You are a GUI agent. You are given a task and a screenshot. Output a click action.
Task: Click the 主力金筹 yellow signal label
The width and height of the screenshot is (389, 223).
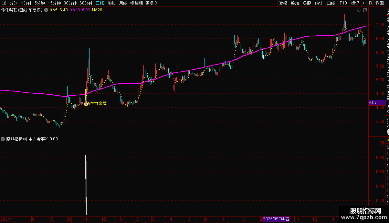[98, 104]
